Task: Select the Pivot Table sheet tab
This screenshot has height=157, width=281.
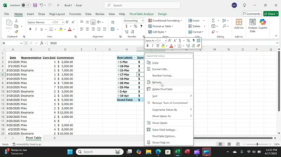Action: click(34, 138)
